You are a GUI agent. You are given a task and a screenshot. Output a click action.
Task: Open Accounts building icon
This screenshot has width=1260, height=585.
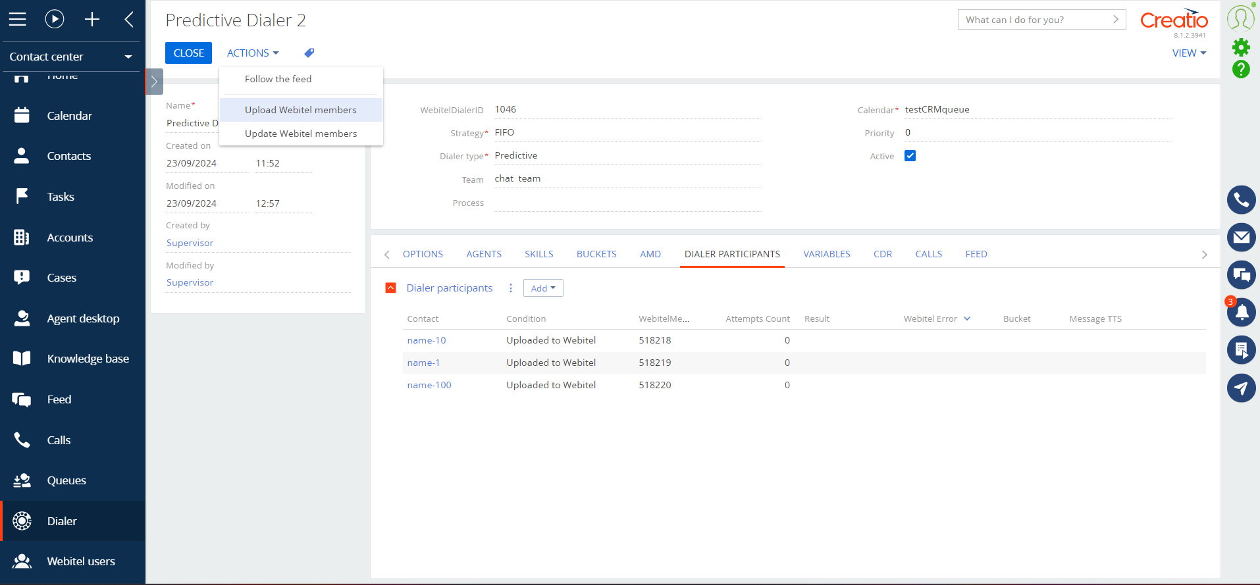click(22, 237)
